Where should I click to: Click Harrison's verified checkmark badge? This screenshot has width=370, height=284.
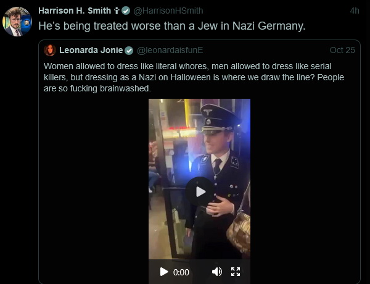point(126,10)
